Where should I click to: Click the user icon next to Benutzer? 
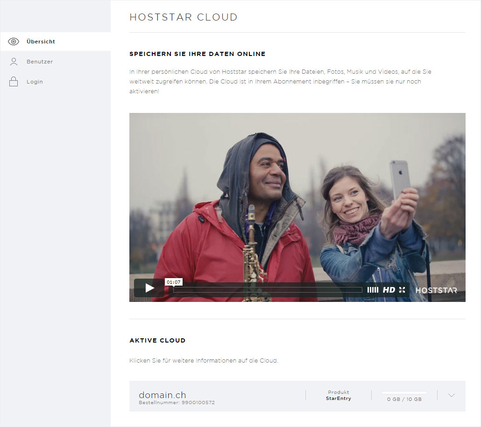(14, 62)
